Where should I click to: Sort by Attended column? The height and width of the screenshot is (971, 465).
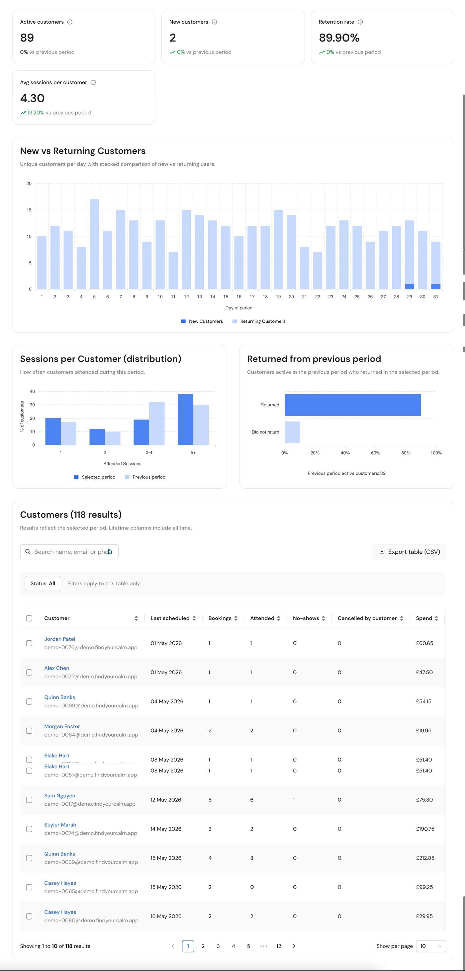click(x=278, y=618)
